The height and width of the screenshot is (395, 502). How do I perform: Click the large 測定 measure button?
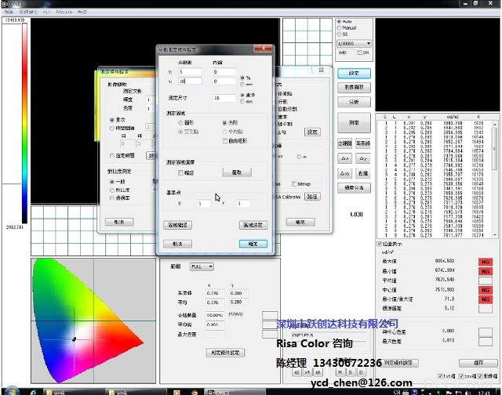tap(354, 122)
